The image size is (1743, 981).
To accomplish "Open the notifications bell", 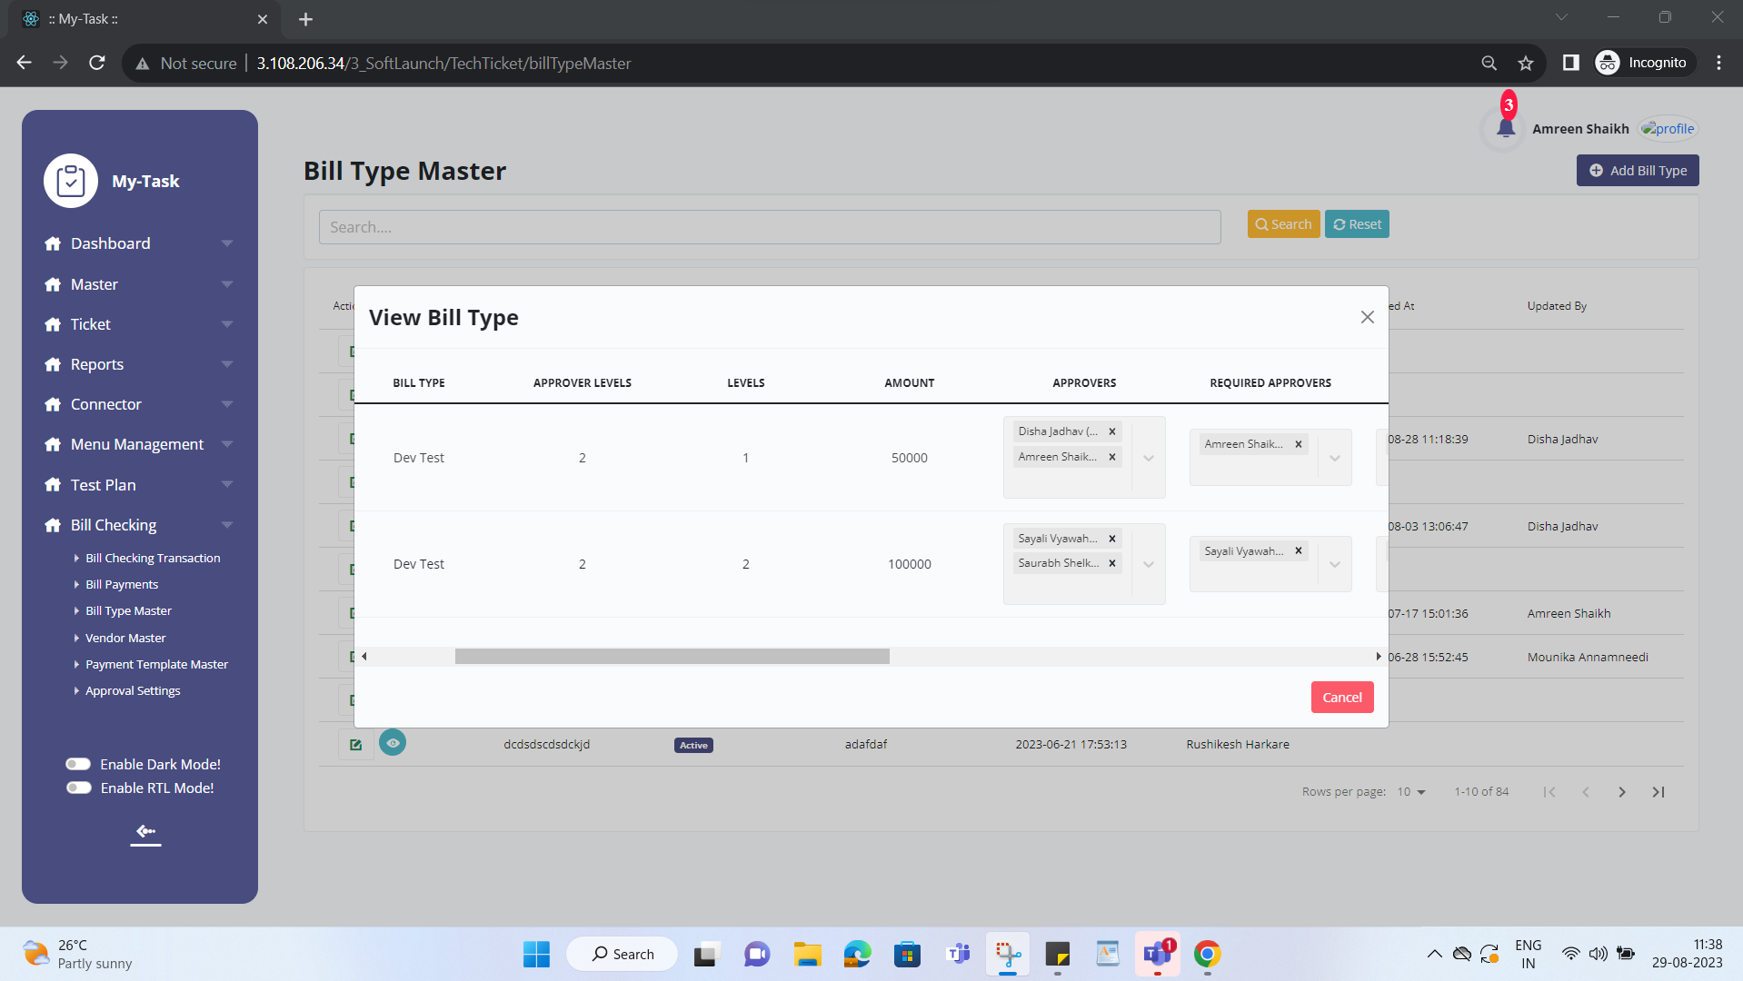I will (1505, 128).
